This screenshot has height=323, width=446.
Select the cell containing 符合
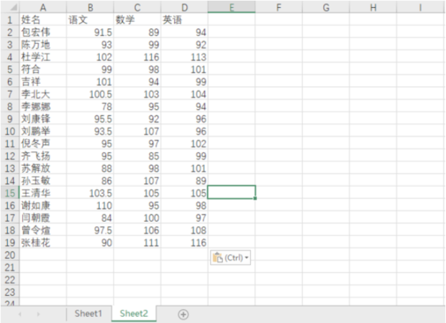pyautogui.click(x=43, y=69)
